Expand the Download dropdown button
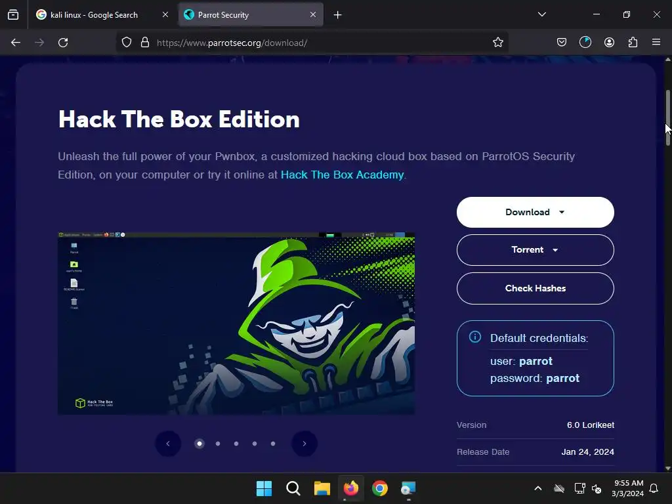The height and width of the screenshot is (504, 672). [x=535, y=212]
